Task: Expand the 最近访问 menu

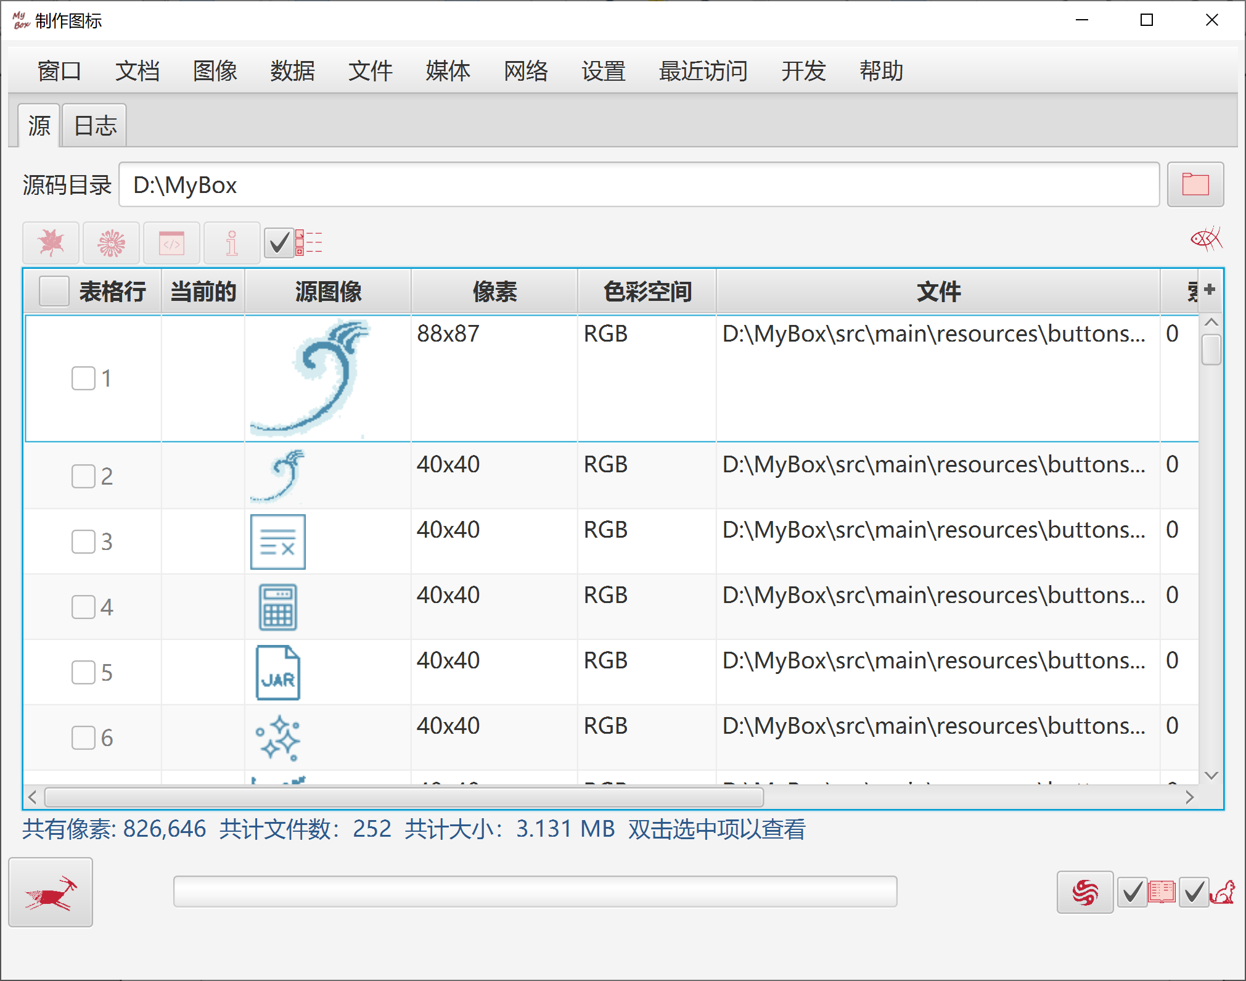Action: point(703,71)
